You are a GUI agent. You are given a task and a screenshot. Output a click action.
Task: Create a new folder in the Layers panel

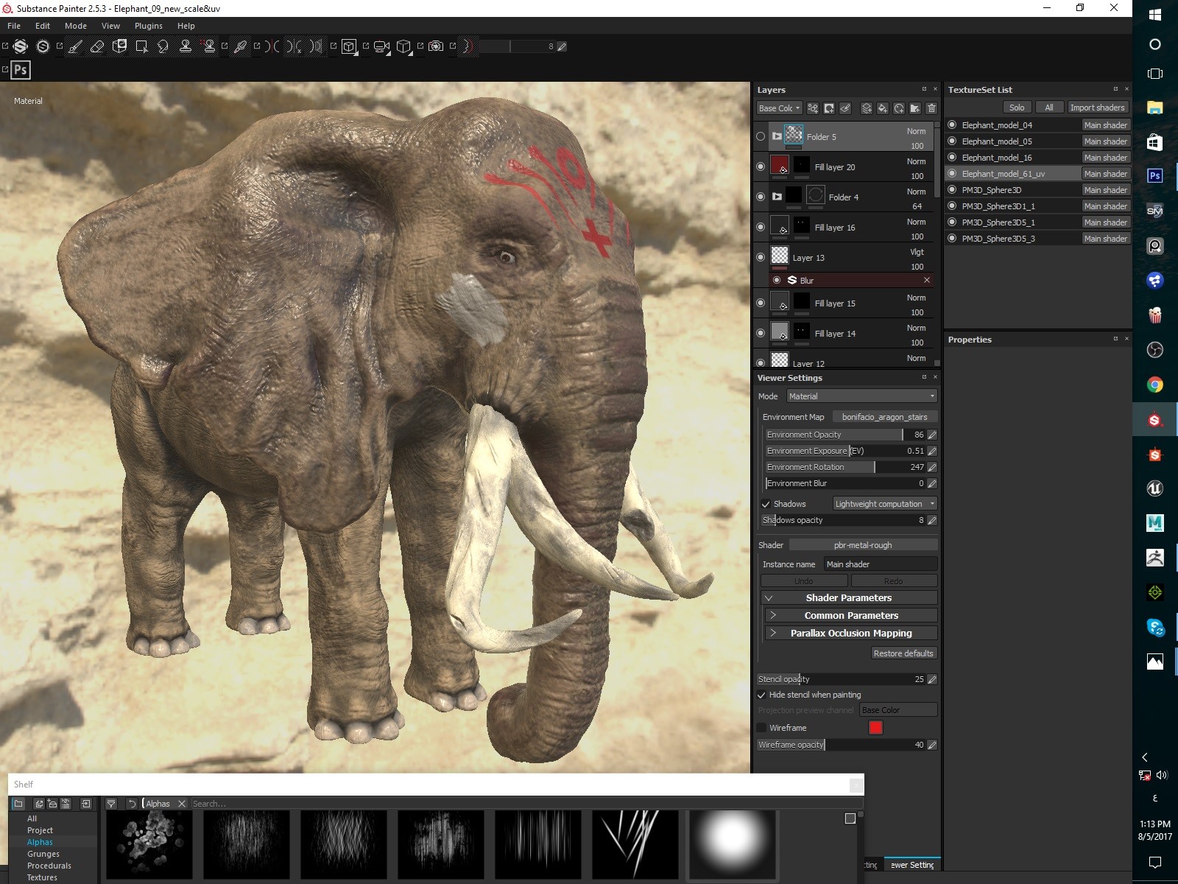[915, 108]
